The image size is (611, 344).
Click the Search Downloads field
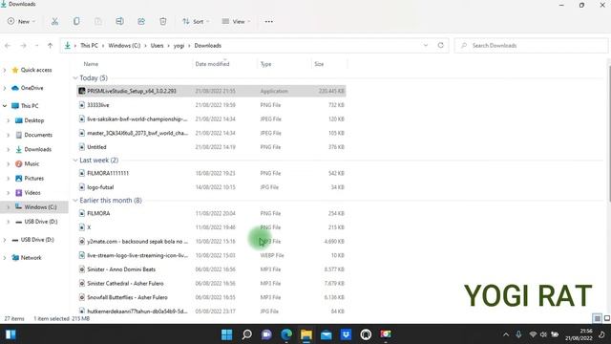click(x=531, y=46)
